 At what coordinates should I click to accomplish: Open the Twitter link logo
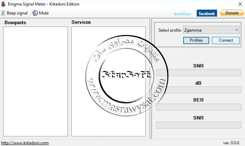click(x=183, y=13)
